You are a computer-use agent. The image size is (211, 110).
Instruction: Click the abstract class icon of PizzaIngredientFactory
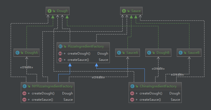coord(60,46)
